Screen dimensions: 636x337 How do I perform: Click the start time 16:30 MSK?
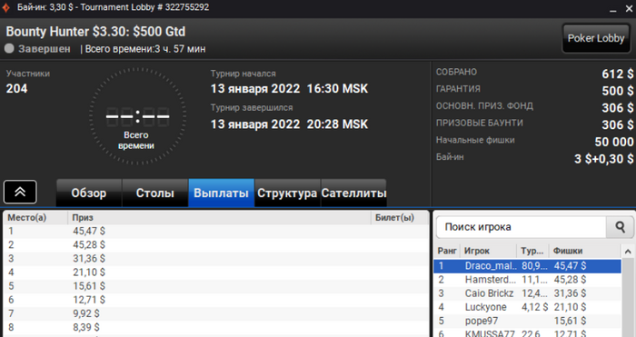coord(337,89)
